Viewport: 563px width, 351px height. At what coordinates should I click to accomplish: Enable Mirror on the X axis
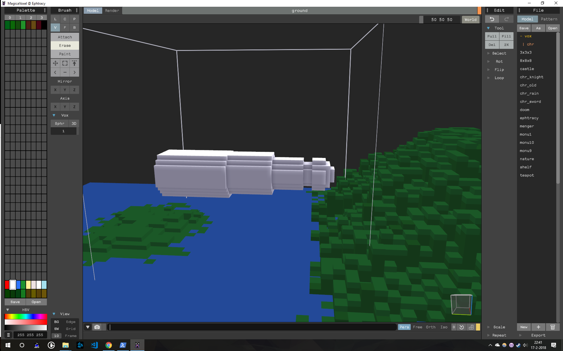click(x=55, y=90)
